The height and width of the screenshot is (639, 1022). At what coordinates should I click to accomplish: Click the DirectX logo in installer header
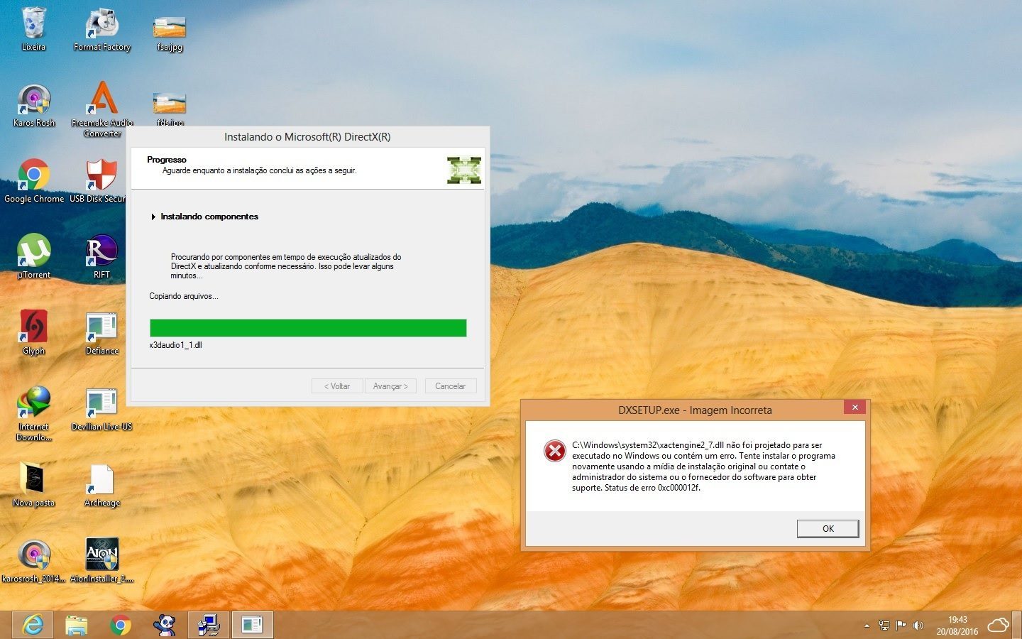pyautogui.click(x=464, y=170)
